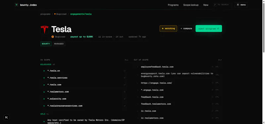Click the orange Bugcrowd dot in breadcrumb
The height and width of the screenshot is (124, 265).
[55, 14]
